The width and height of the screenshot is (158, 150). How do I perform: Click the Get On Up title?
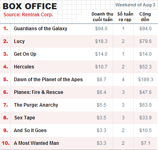(25, 54)
